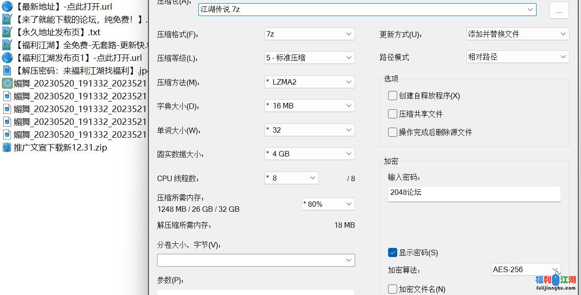Viewport: 581px width, 295px height.
Task: Tick the 操作完成后删除源文件 checkbox
Action: click(393, 132)
